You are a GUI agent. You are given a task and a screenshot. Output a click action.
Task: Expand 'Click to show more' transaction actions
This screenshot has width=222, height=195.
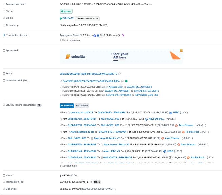click(x=70, y=40)
